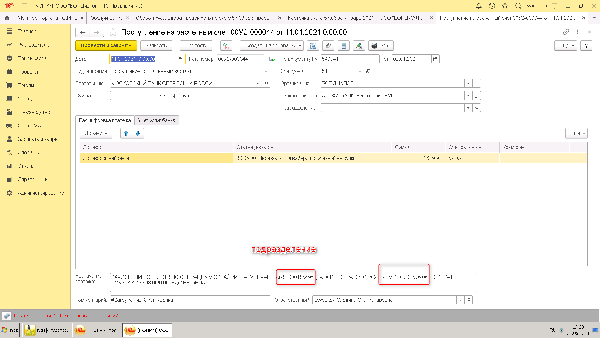This screenshot has height=338, width=600.
Task: Move row up with blue arrow
Action: tap(126, 133)
